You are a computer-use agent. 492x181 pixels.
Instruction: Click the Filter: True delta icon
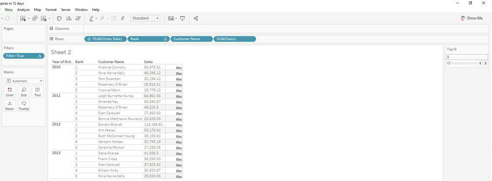point(39,56)
